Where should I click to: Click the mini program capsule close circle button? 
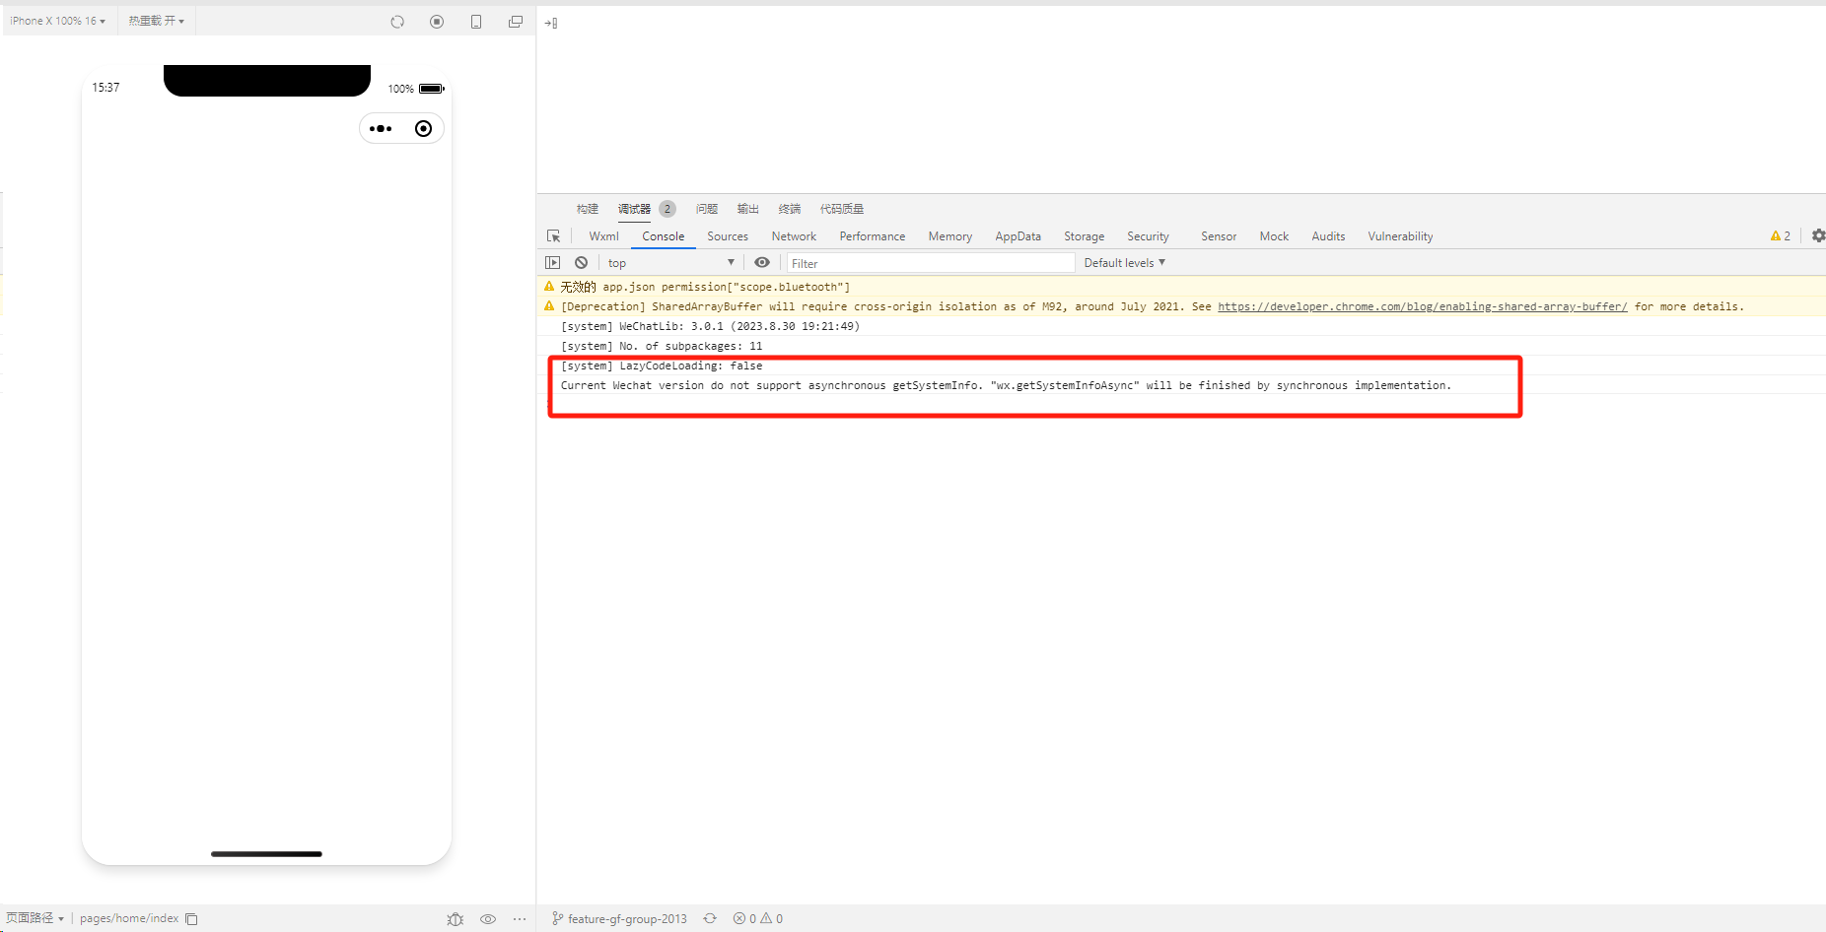point(423,129)
